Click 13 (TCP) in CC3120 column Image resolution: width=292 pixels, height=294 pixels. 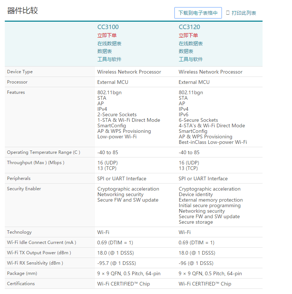188,168
